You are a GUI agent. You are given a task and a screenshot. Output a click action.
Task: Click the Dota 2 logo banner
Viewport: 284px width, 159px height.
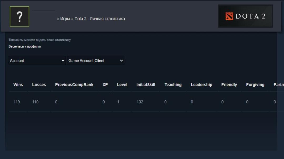[x=245, y=16]
